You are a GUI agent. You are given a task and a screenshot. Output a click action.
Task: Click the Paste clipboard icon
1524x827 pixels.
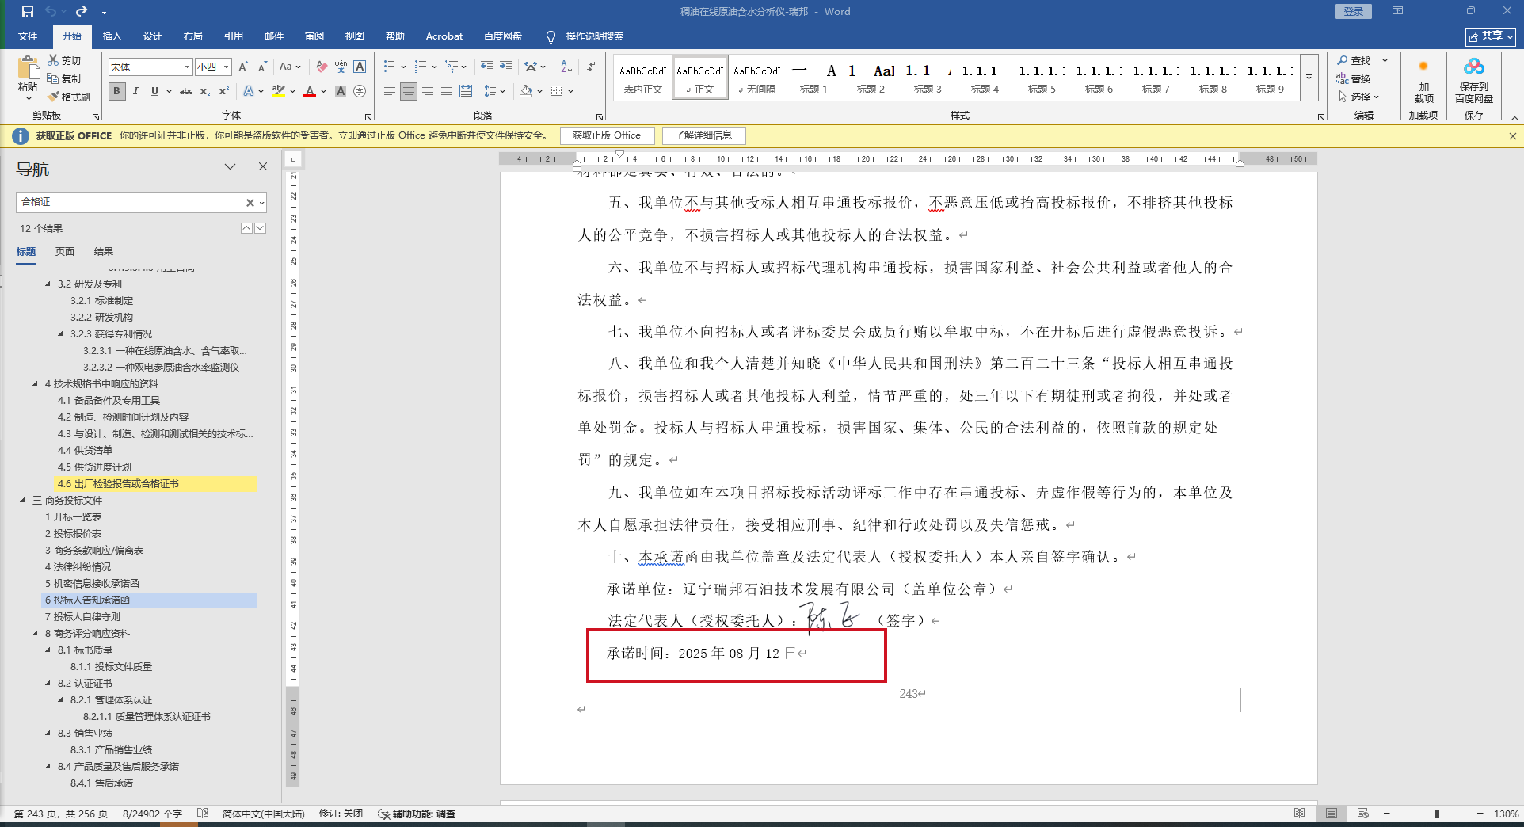[x=28, y=69]
